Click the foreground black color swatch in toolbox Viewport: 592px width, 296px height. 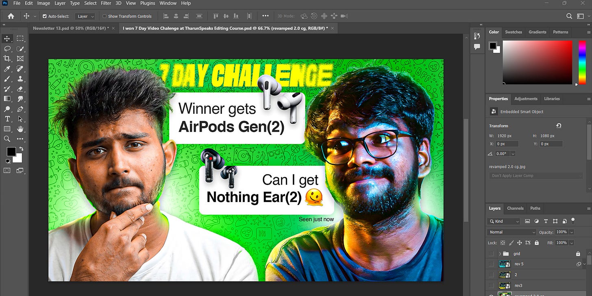pyautogui.click(x=11, y=152)
